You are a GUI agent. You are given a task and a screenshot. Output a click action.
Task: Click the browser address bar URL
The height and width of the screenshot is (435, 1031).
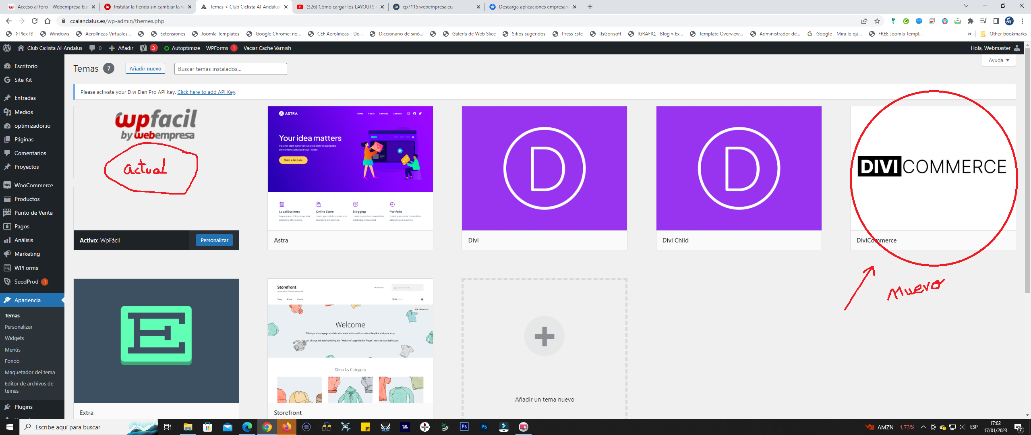pyautogui.click(x=117, y=21)
